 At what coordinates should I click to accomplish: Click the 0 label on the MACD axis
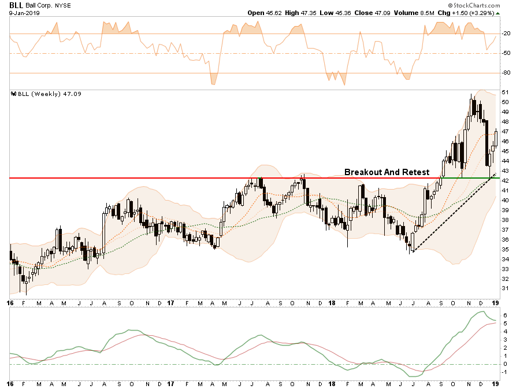505,364
